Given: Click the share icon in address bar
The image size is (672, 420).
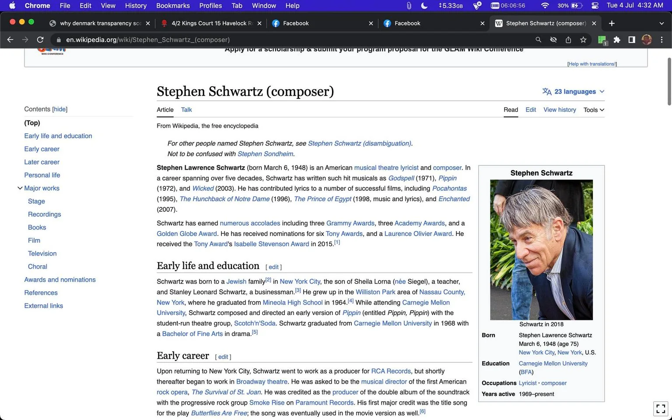Looking at the screenshot, I should point(568,40).
